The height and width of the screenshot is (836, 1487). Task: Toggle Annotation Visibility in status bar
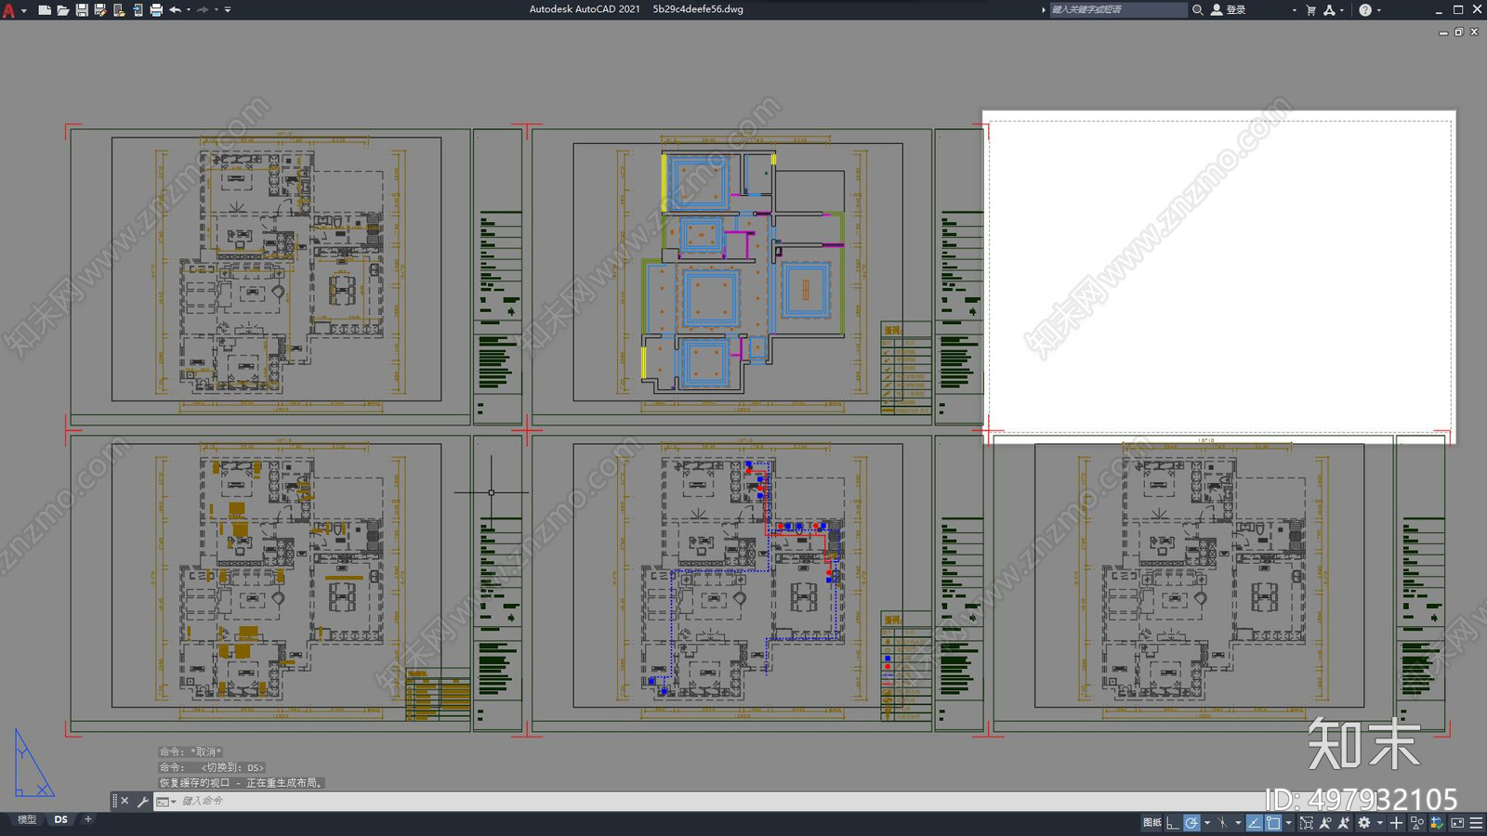point(1325,823)
